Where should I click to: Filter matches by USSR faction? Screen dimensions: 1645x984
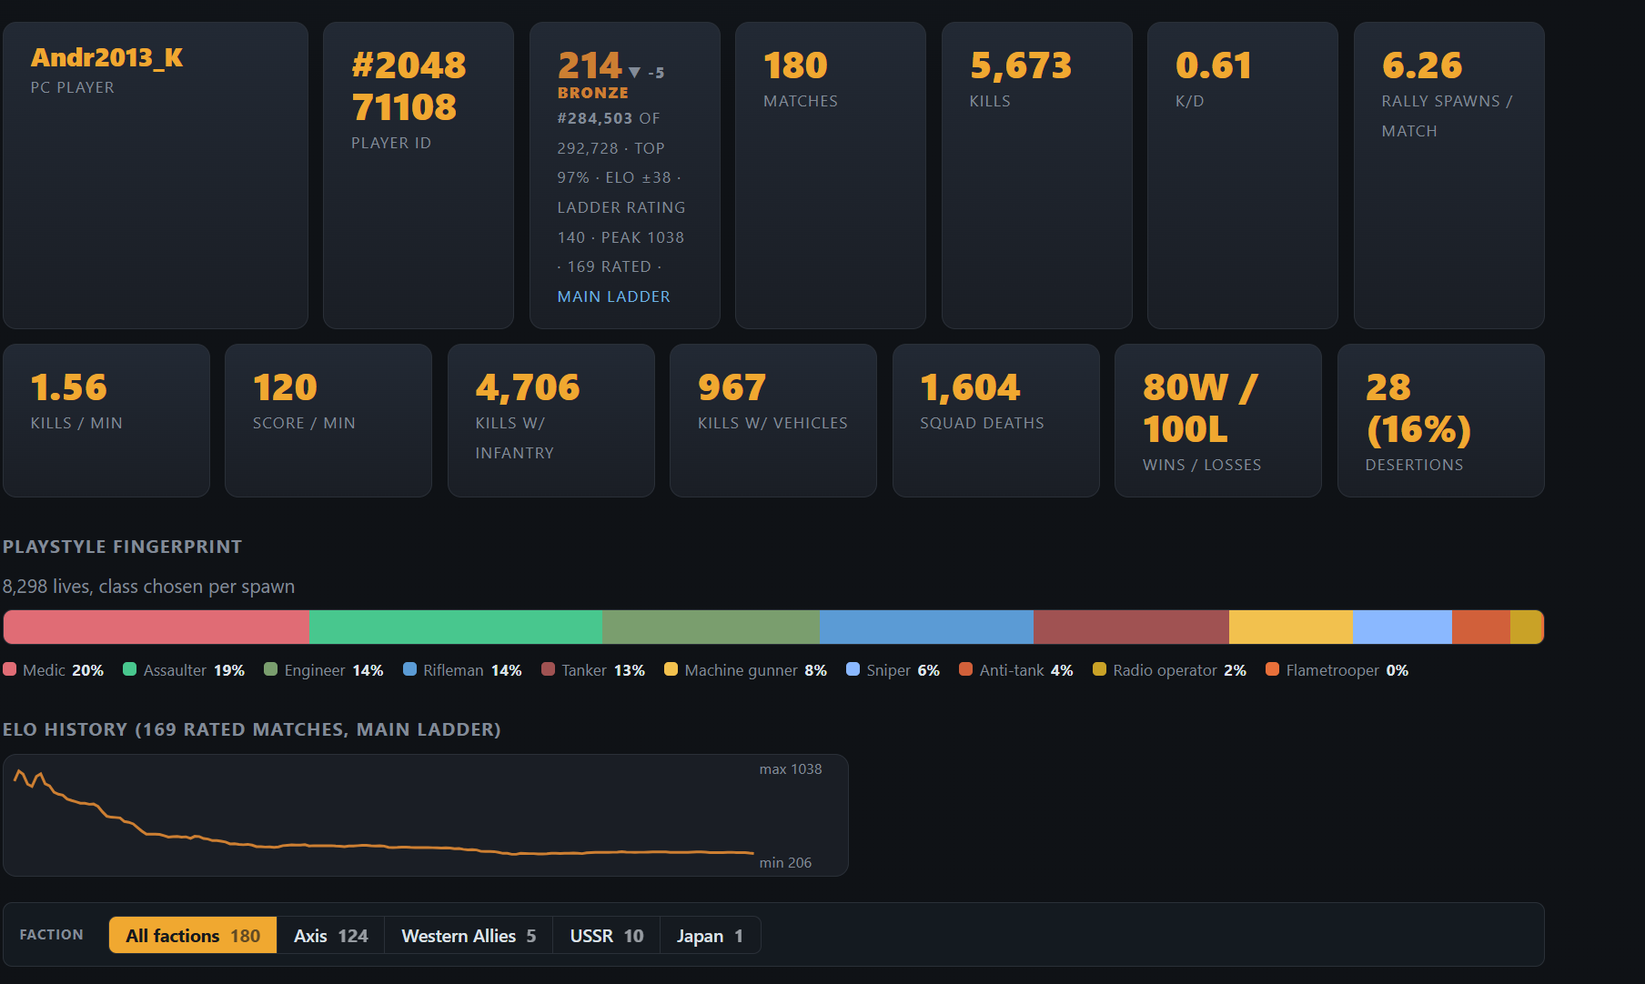click(606, 935)
